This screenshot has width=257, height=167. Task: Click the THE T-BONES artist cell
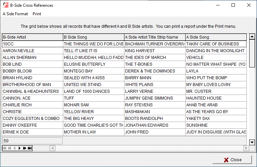point(155,64)
